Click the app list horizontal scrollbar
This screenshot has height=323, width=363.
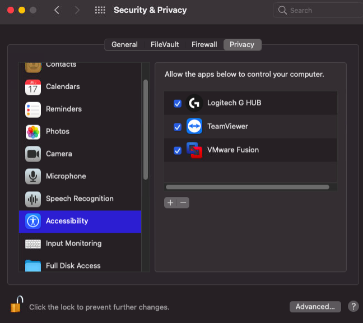pos(248,187)
